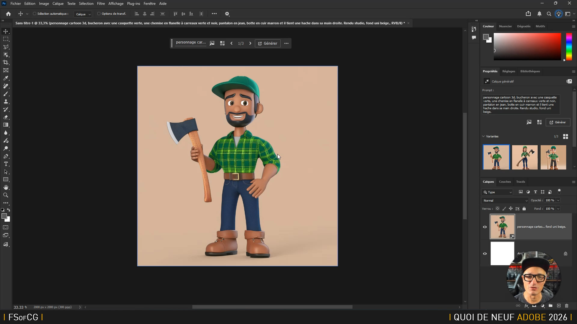Select the Crop tool
The height and width of the screenshot is (324, 577).
(x=6, y=62)
